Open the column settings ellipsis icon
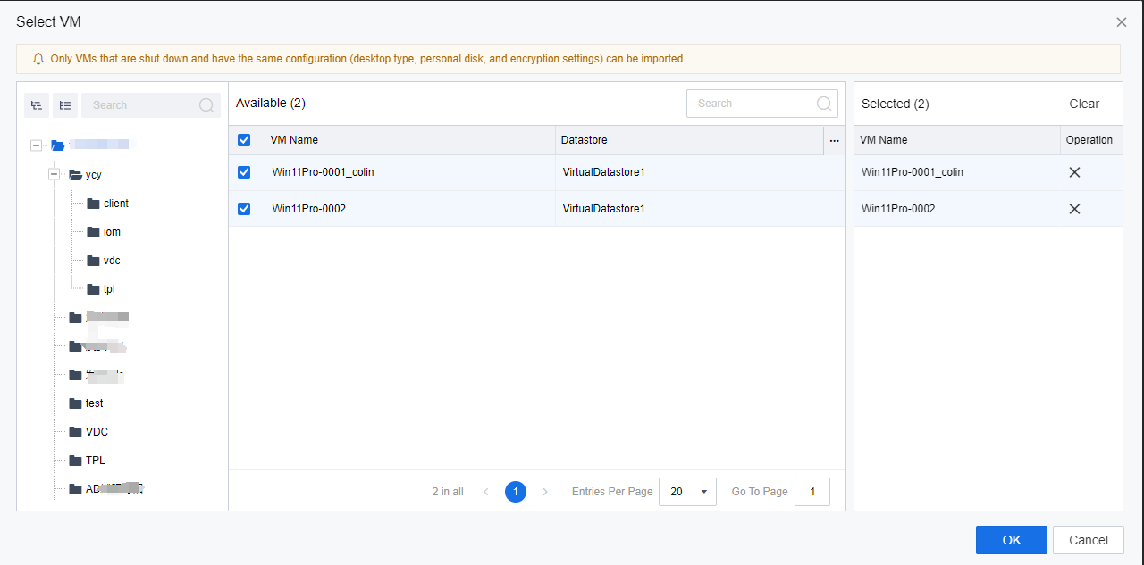1144x565 pixels. [834, 140]
